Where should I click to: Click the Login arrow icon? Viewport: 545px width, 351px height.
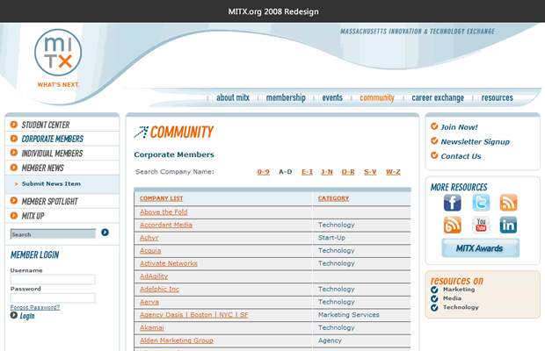click(x=13, y=315)
